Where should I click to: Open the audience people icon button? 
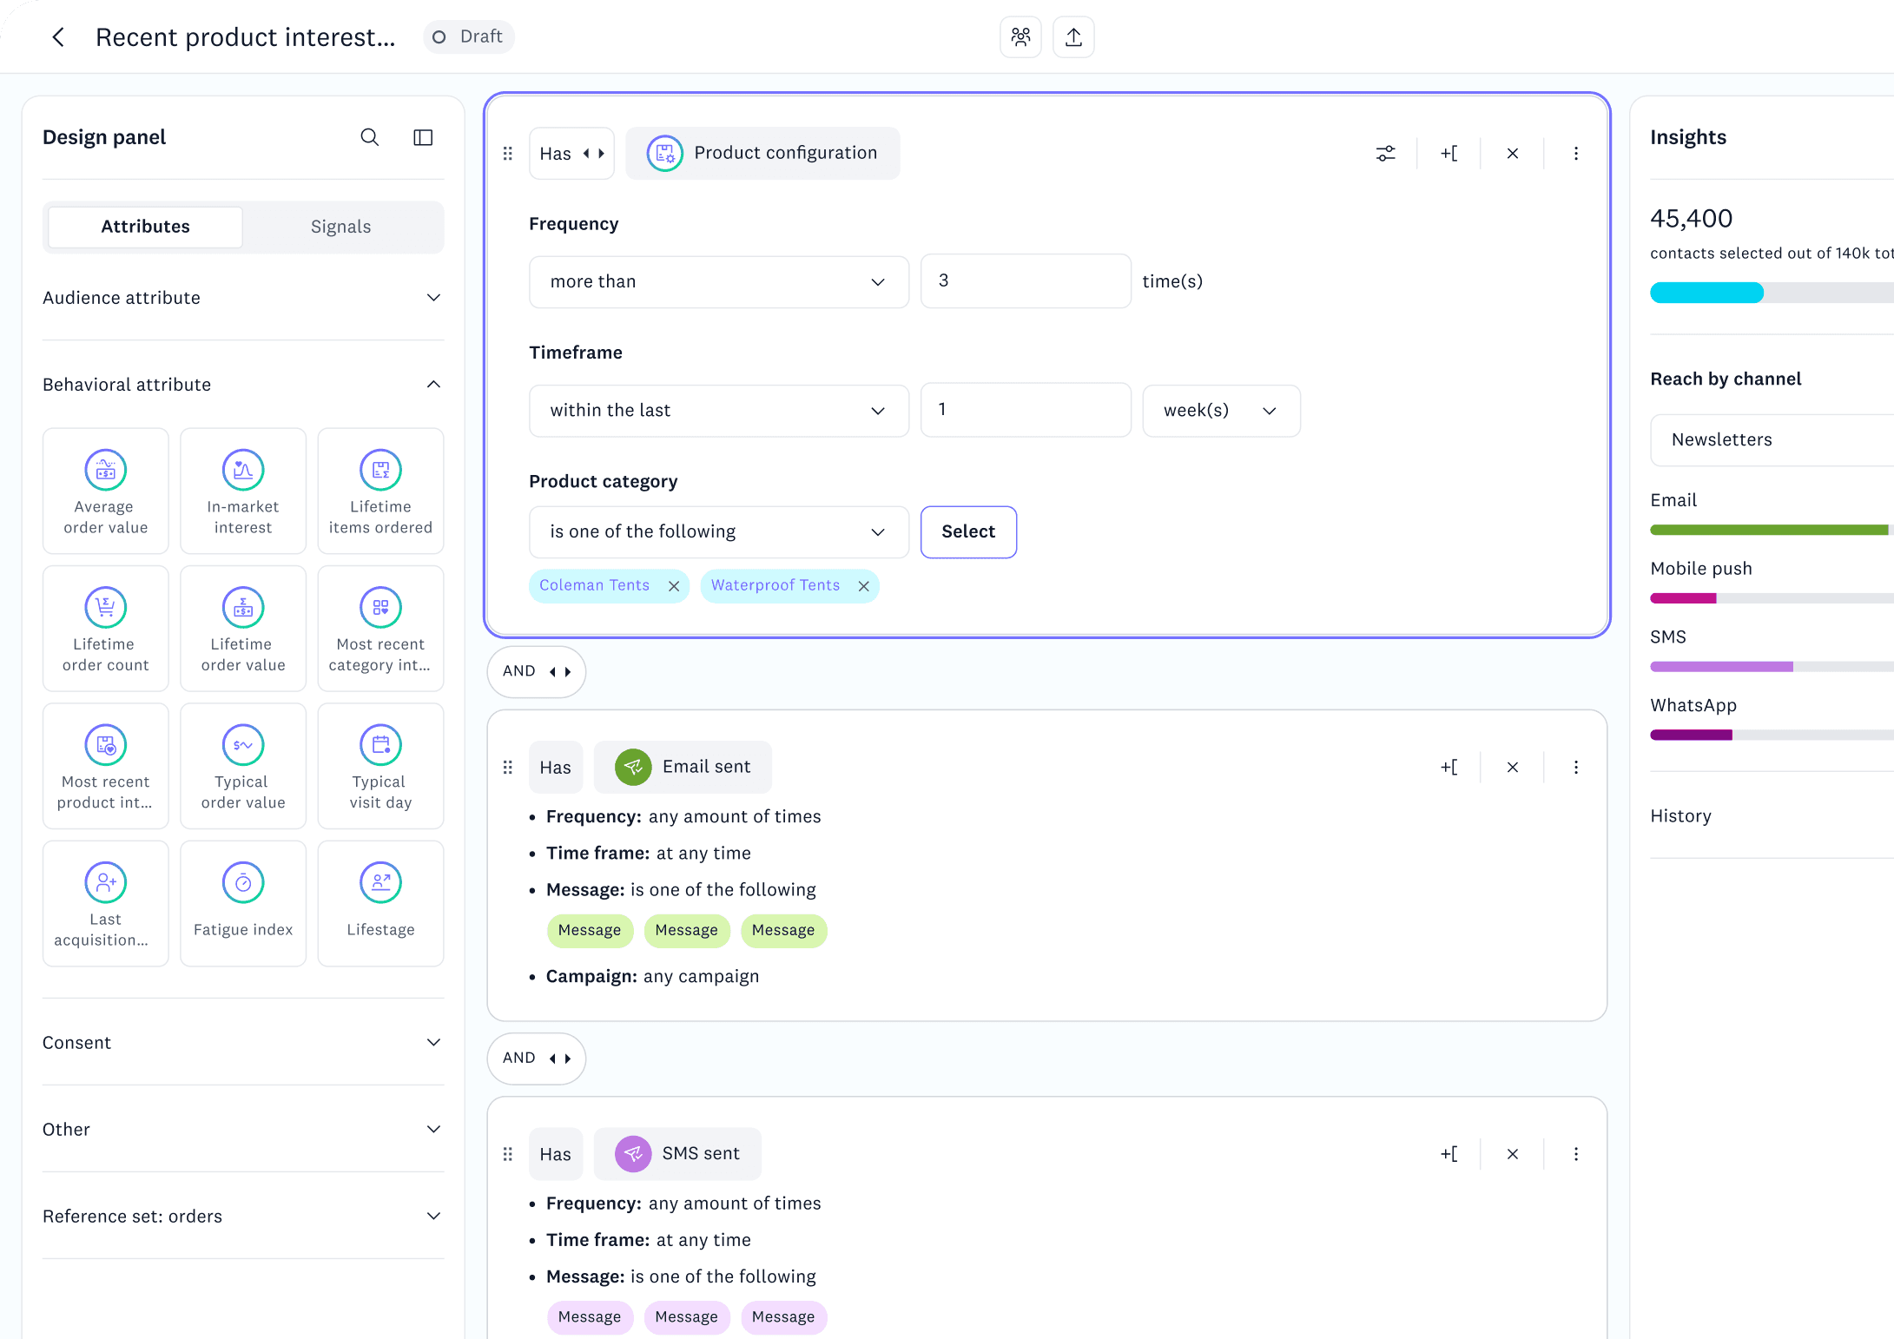pos(1020,37)
